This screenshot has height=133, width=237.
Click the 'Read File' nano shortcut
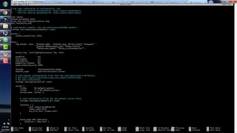[37, 130]
